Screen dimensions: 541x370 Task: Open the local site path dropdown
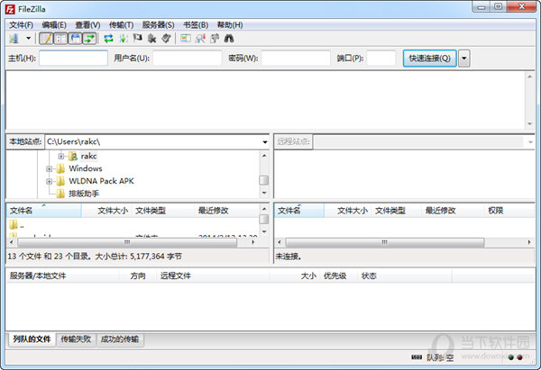coord(264,142)
